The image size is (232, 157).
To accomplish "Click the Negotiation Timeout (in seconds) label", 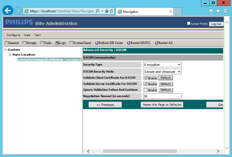I will pos(106,96).
